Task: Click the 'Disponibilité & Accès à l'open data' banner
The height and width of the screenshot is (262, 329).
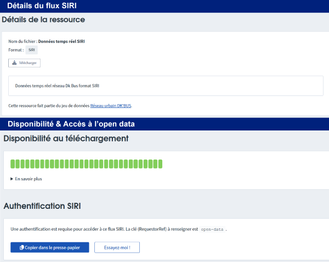Action: point(71,124)
